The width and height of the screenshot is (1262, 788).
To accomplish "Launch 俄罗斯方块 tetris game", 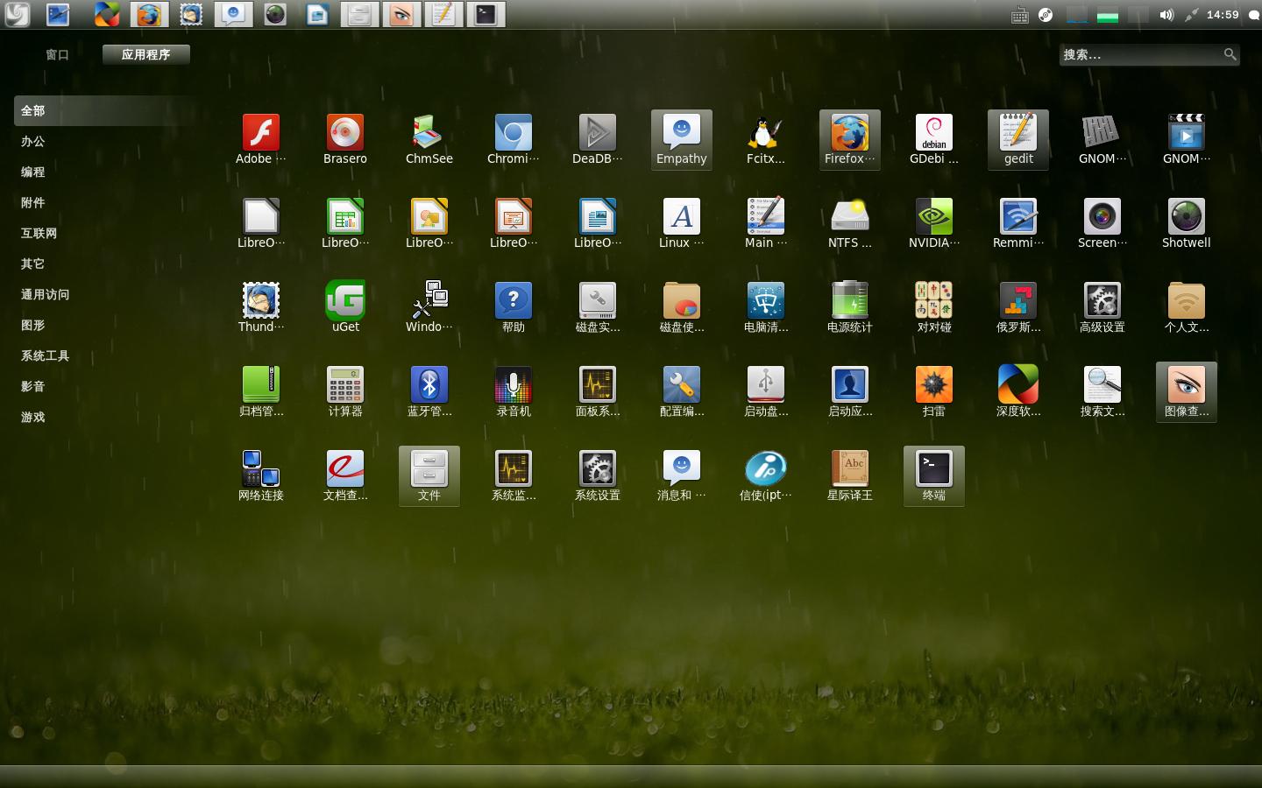I will pyautogui.click(x=1018, y=307).
